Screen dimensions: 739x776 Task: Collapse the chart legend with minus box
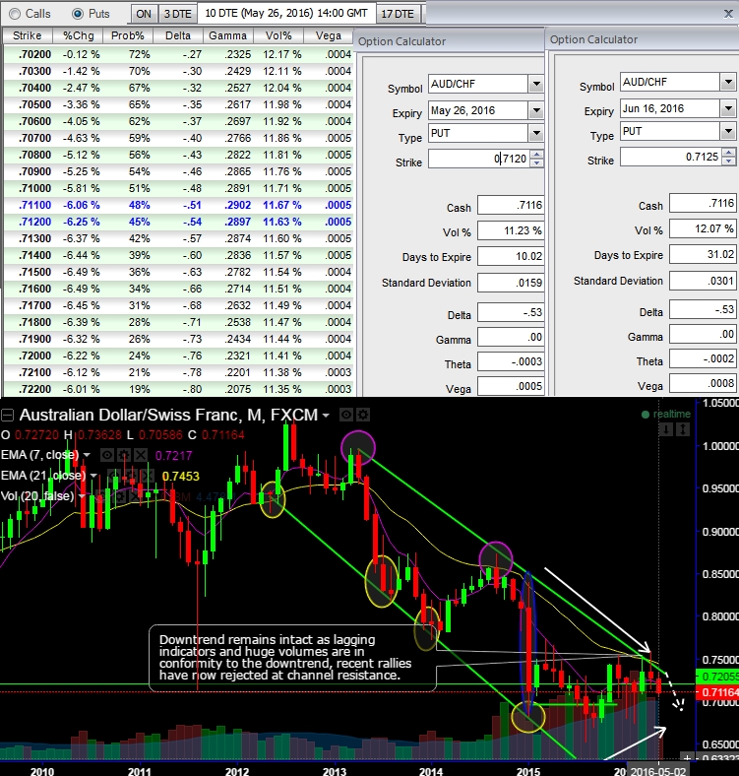coord(9,417)
